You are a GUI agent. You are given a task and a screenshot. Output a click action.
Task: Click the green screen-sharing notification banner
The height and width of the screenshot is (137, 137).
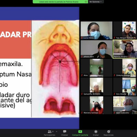[x=60, y=2]
